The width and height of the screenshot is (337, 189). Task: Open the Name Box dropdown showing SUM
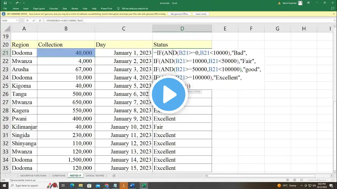click(x=17, y=20)
